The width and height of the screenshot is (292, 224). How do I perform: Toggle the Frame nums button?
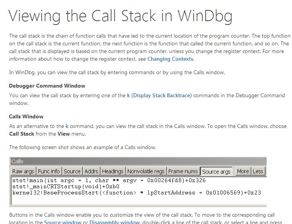click(x=183, y=171)
